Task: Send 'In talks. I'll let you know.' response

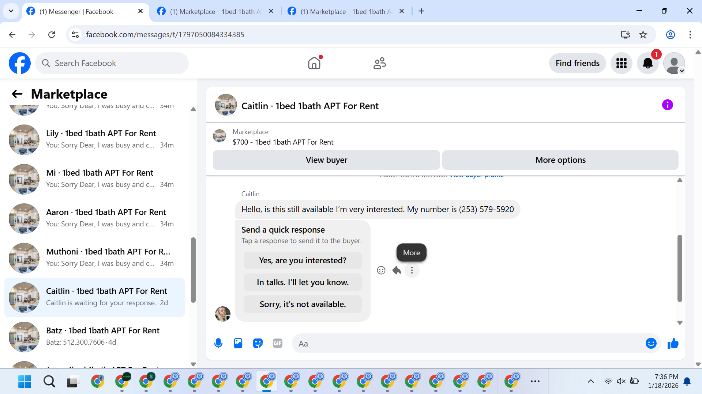Action: (x=303, y=282)
